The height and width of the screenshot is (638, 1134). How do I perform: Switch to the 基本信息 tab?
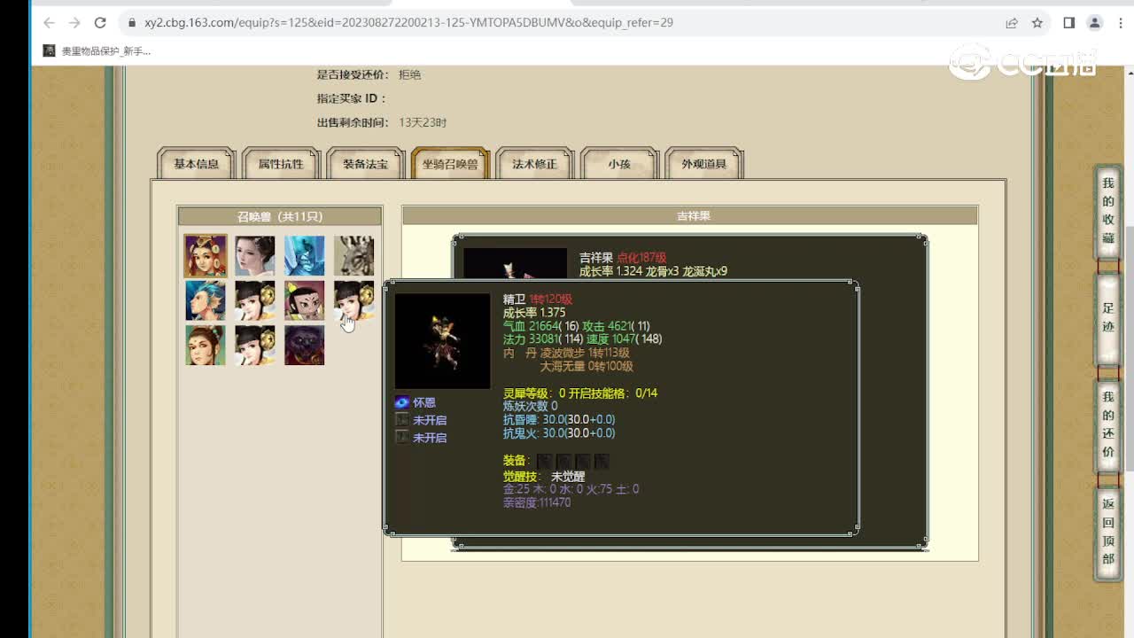tap(196, 164)
